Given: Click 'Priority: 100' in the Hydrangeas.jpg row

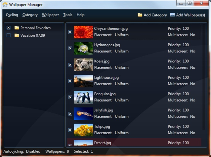Looking at the screenshot, I should (x=178, y=45).
